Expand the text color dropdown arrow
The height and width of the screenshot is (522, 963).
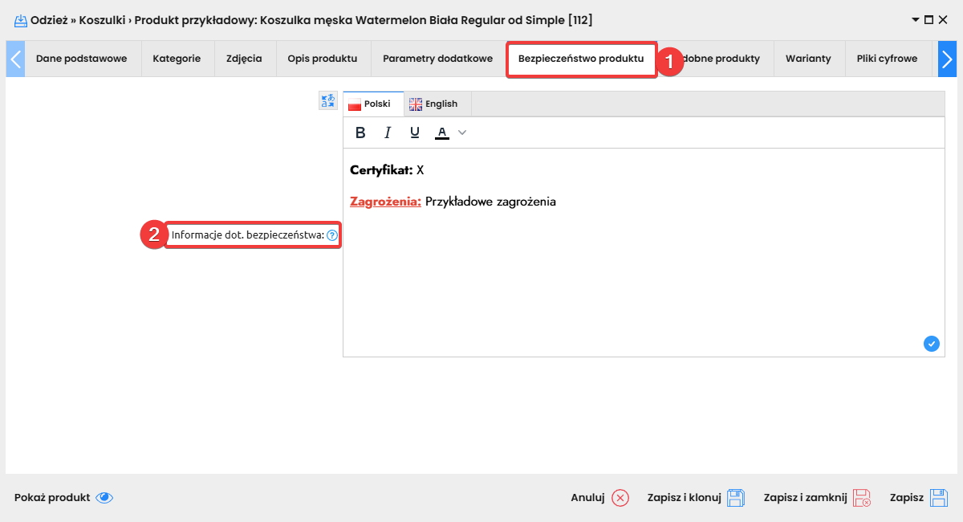[x=462, y=133]
